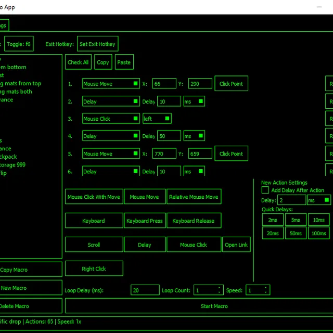Click the Paste button above the actions

click(x=124, y=62)
